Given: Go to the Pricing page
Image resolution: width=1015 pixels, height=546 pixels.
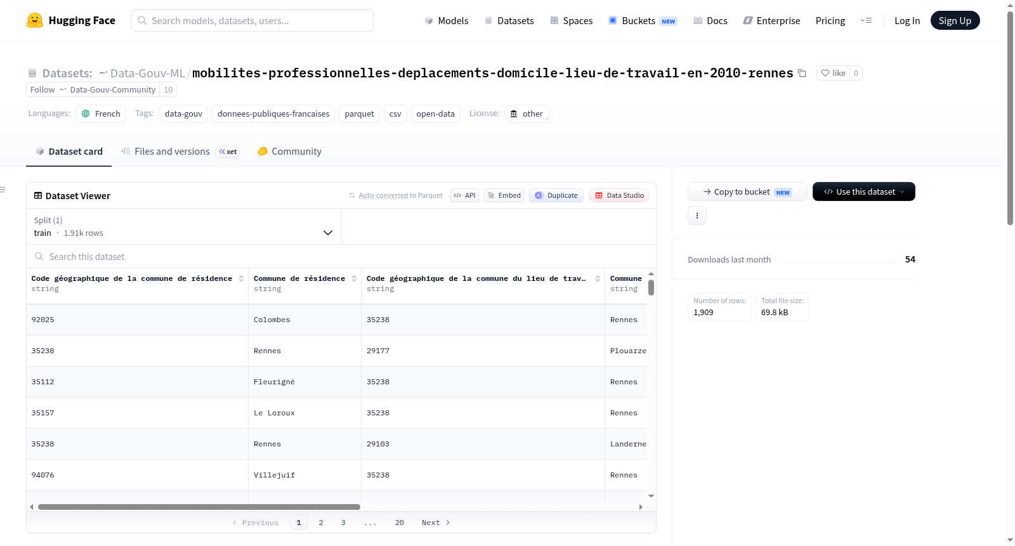Looking at the screenshot, I should [830, 20].
